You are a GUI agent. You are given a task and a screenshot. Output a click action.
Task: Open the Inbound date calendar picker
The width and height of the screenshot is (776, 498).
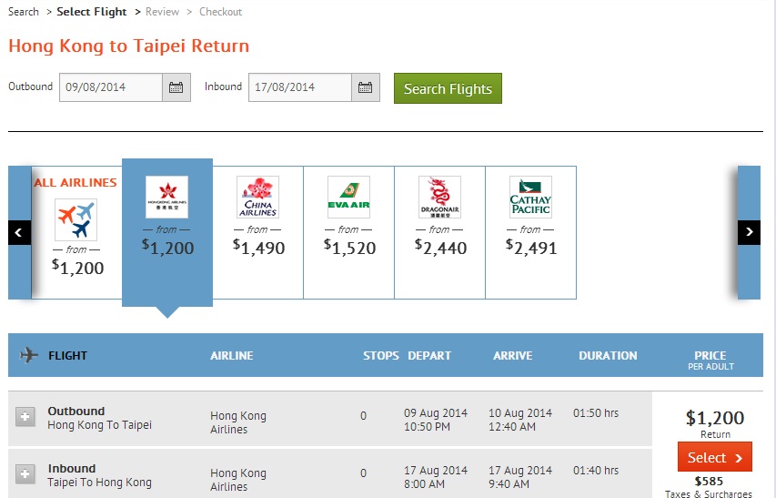tap(365, 88)
